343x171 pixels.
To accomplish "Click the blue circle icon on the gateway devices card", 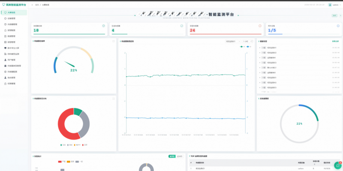I will pos(338,26).
